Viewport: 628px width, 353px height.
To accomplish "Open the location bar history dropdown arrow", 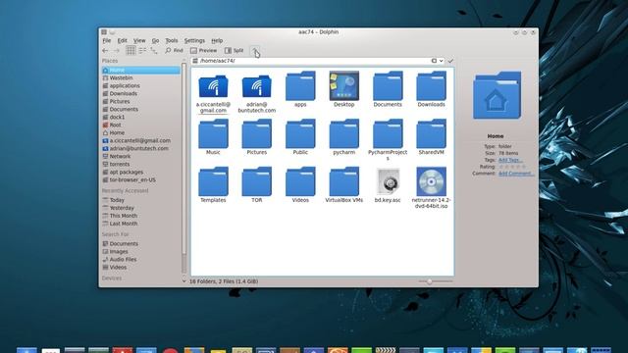I will [441, 61].
